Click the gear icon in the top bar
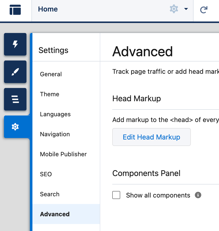 pyautogui.click(x=174, y=9)
